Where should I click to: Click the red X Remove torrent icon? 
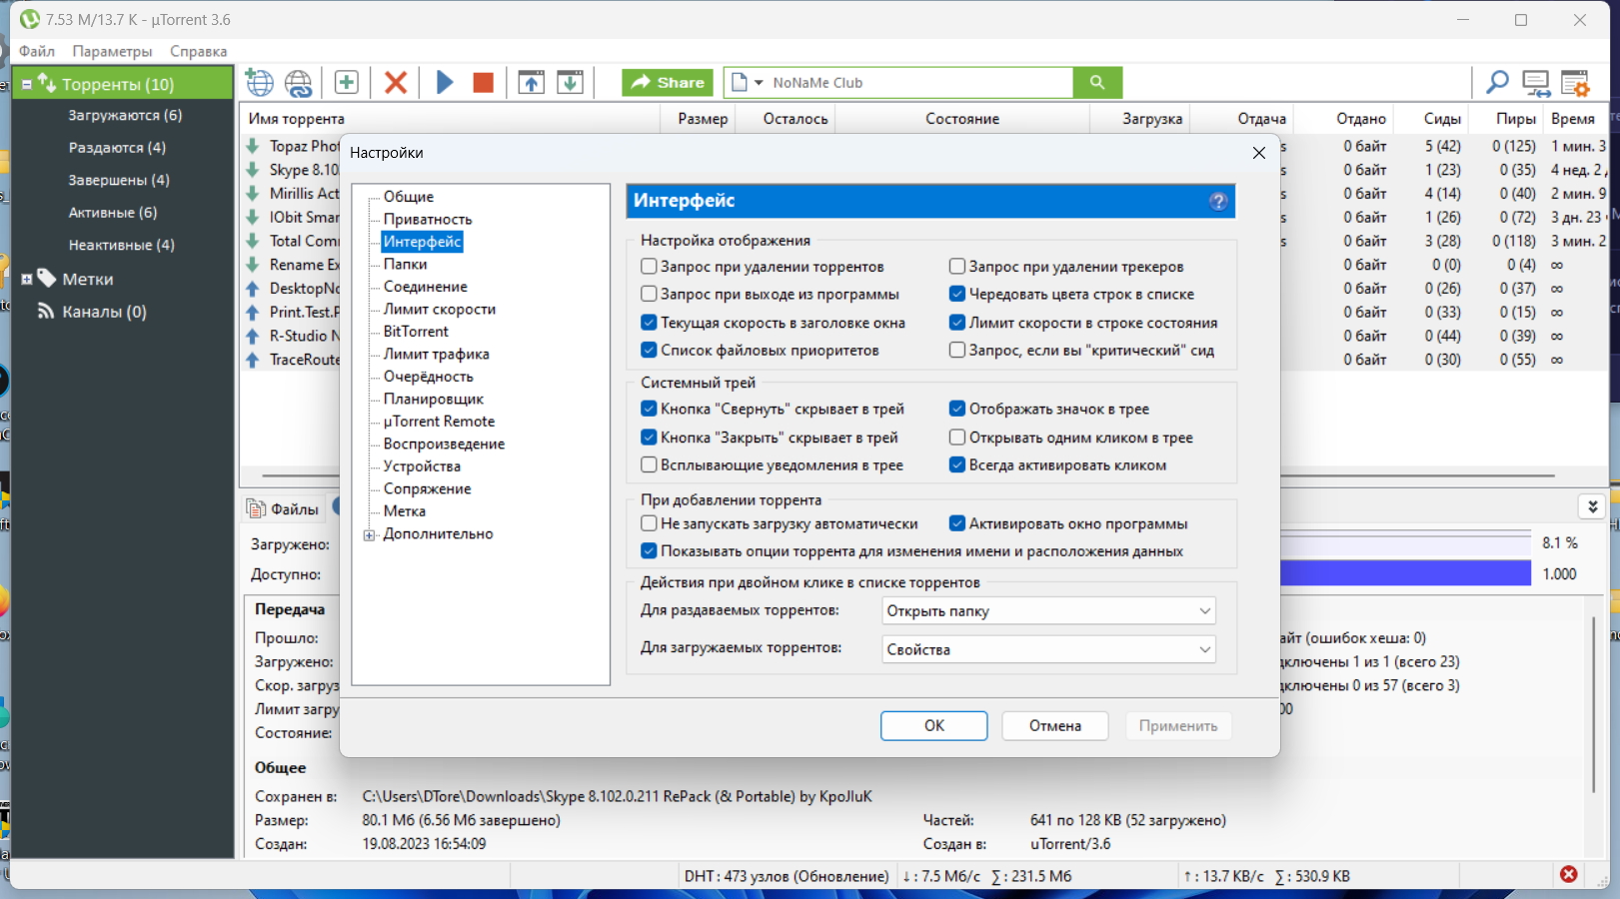[396, 83]
